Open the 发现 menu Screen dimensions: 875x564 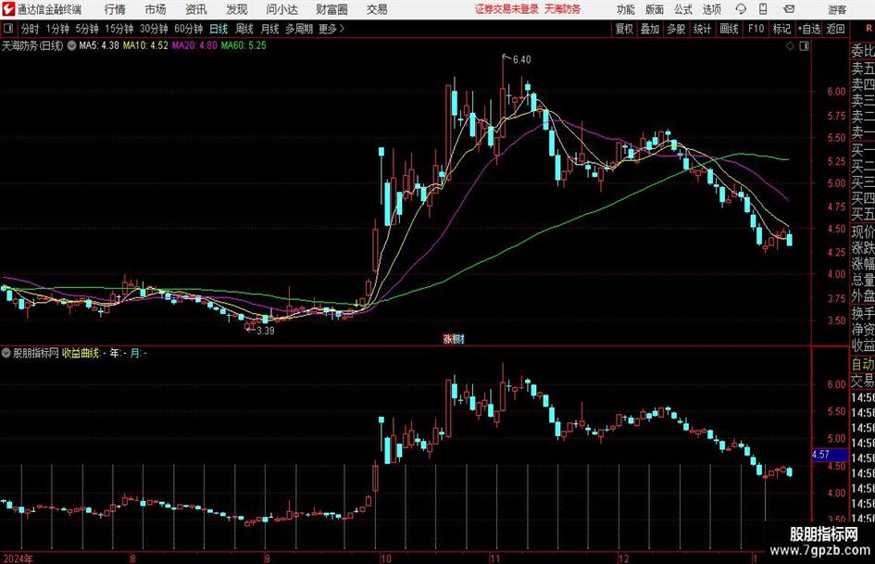tap(237, 9)
